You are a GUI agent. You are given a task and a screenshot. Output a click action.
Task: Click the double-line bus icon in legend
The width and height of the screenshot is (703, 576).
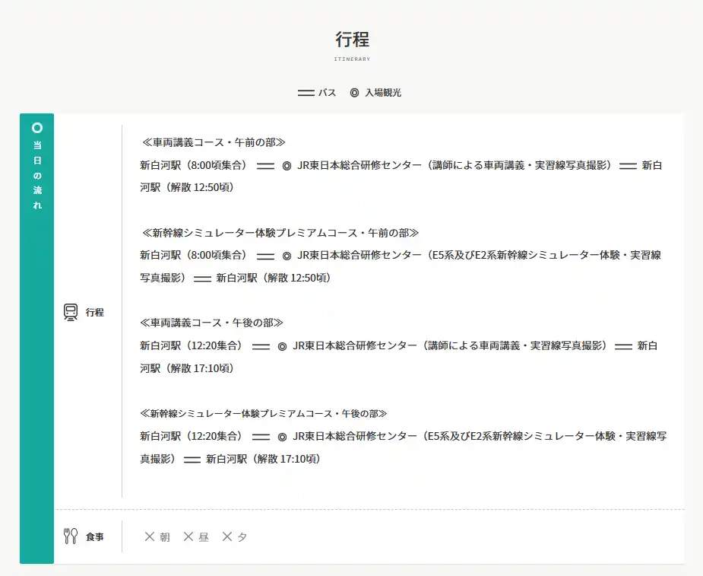point(306,93)
